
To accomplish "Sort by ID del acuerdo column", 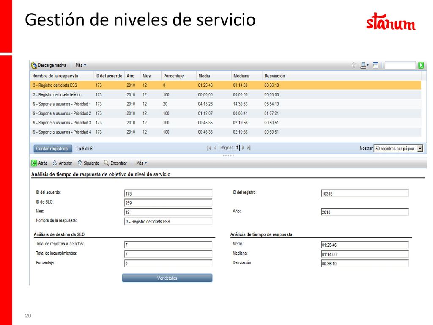I will point(109,76).
